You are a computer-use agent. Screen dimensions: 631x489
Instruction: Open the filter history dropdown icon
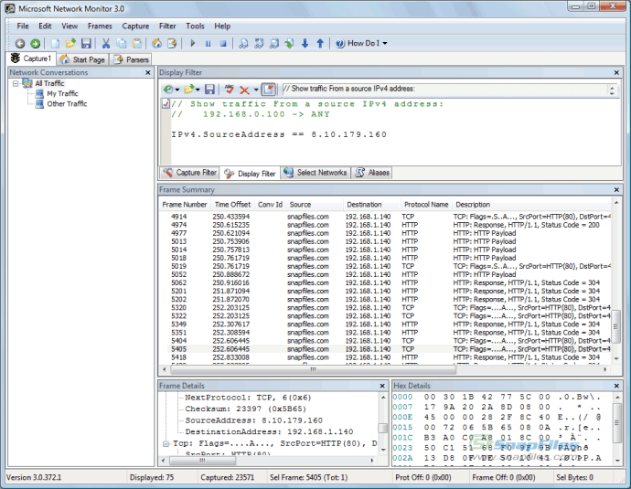click(x=171, y=90)
